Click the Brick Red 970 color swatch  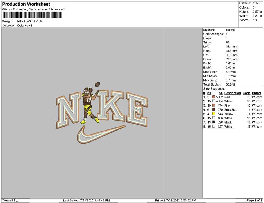[214, 109]
